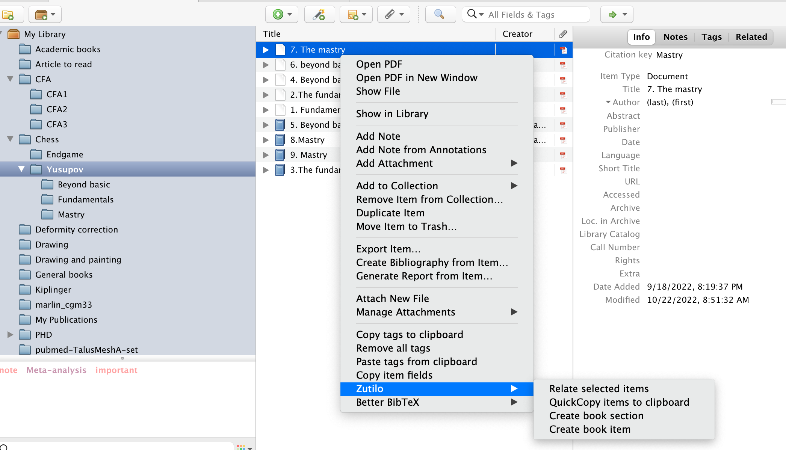Image resolution: width=786 pixels, height=450 pixels.
Task: Click the green Locate arrow icon
Action: [x=613, y=15]
